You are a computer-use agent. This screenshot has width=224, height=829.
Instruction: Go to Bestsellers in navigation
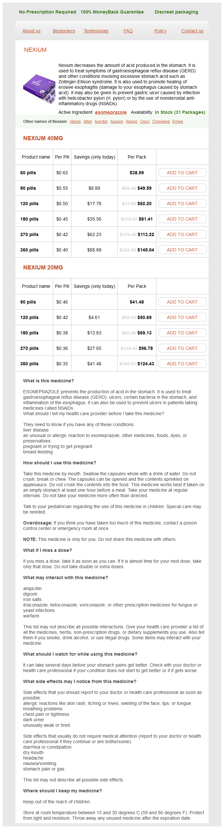[64, 31]
